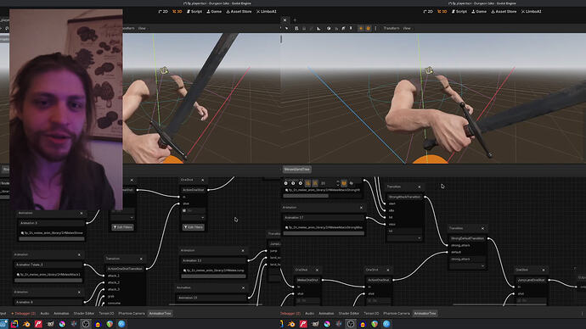Close the StrongAttackTransition node

click(x=419, y=187)
